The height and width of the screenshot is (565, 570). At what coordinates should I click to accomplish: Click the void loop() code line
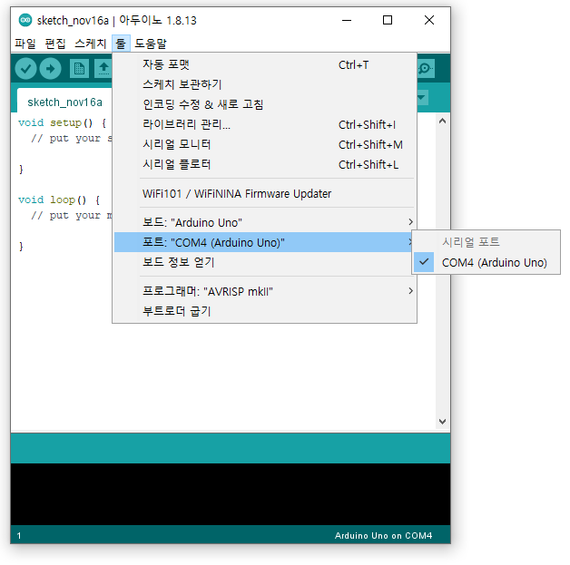click(59, 200)
